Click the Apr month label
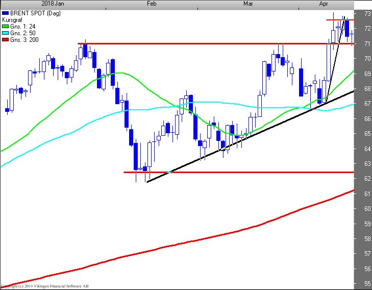Image resolution: width=372 pixels, height=290 pixels. point(324,4)
